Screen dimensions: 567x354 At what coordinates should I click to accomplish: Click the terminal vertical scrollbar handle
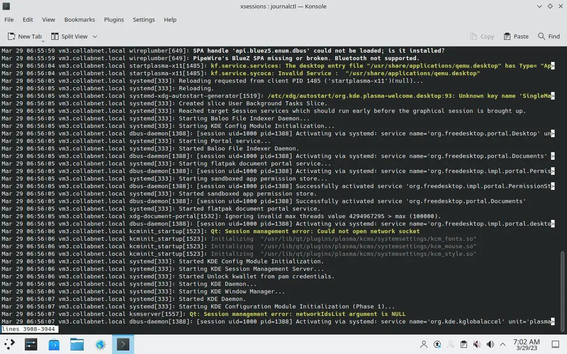click(563, 291)
